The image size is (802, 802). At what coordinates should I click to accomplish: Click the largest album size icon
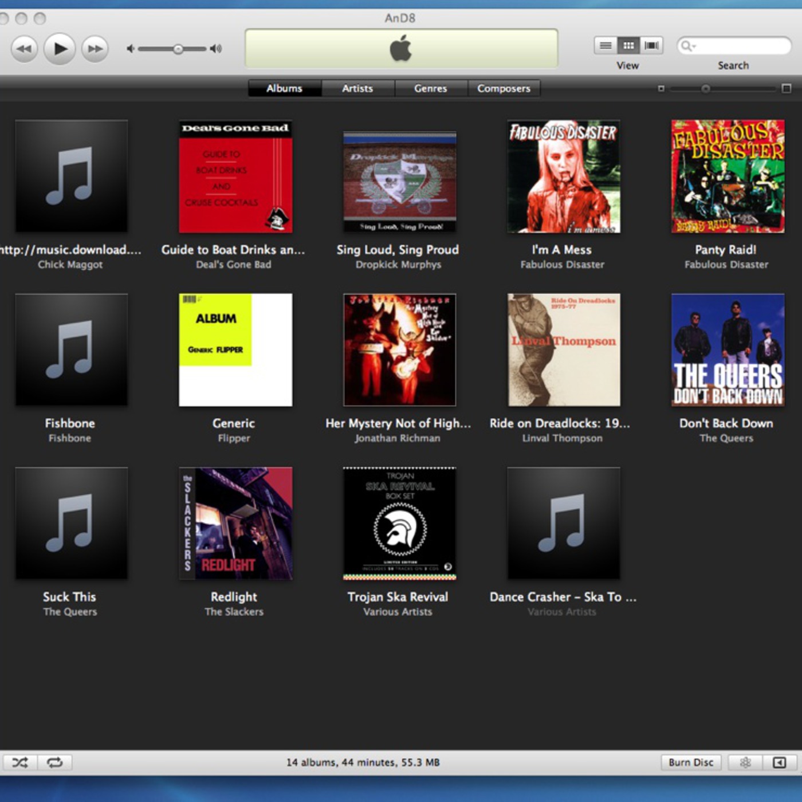point(787,88)
